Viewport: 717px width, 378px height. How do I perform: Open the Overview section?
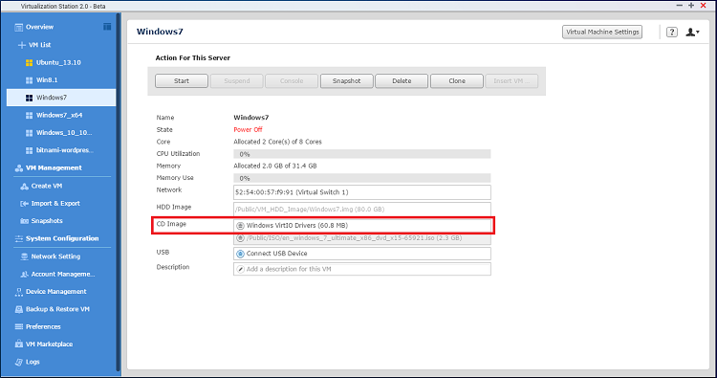(x=39, y=27)
